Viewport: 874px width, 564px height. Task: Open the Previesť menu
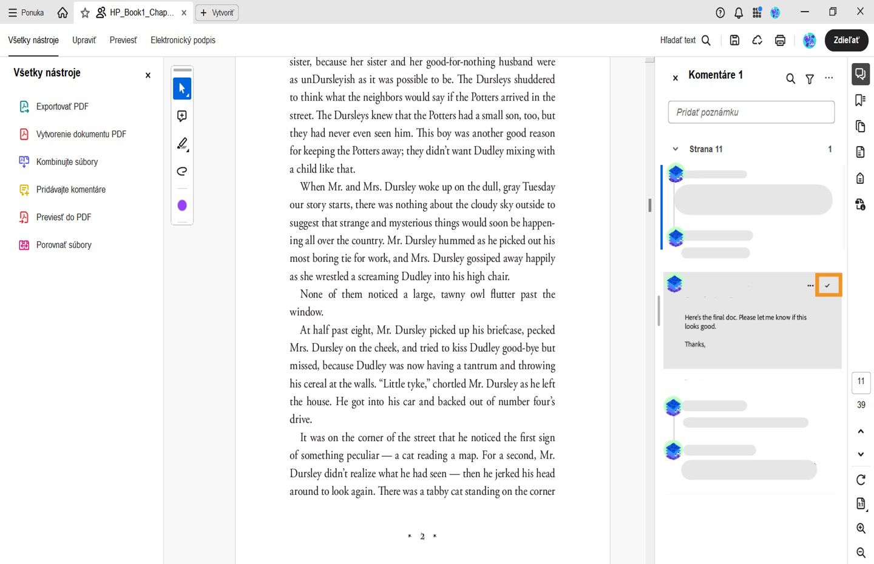pyautogui.click(x=123, y=40)
